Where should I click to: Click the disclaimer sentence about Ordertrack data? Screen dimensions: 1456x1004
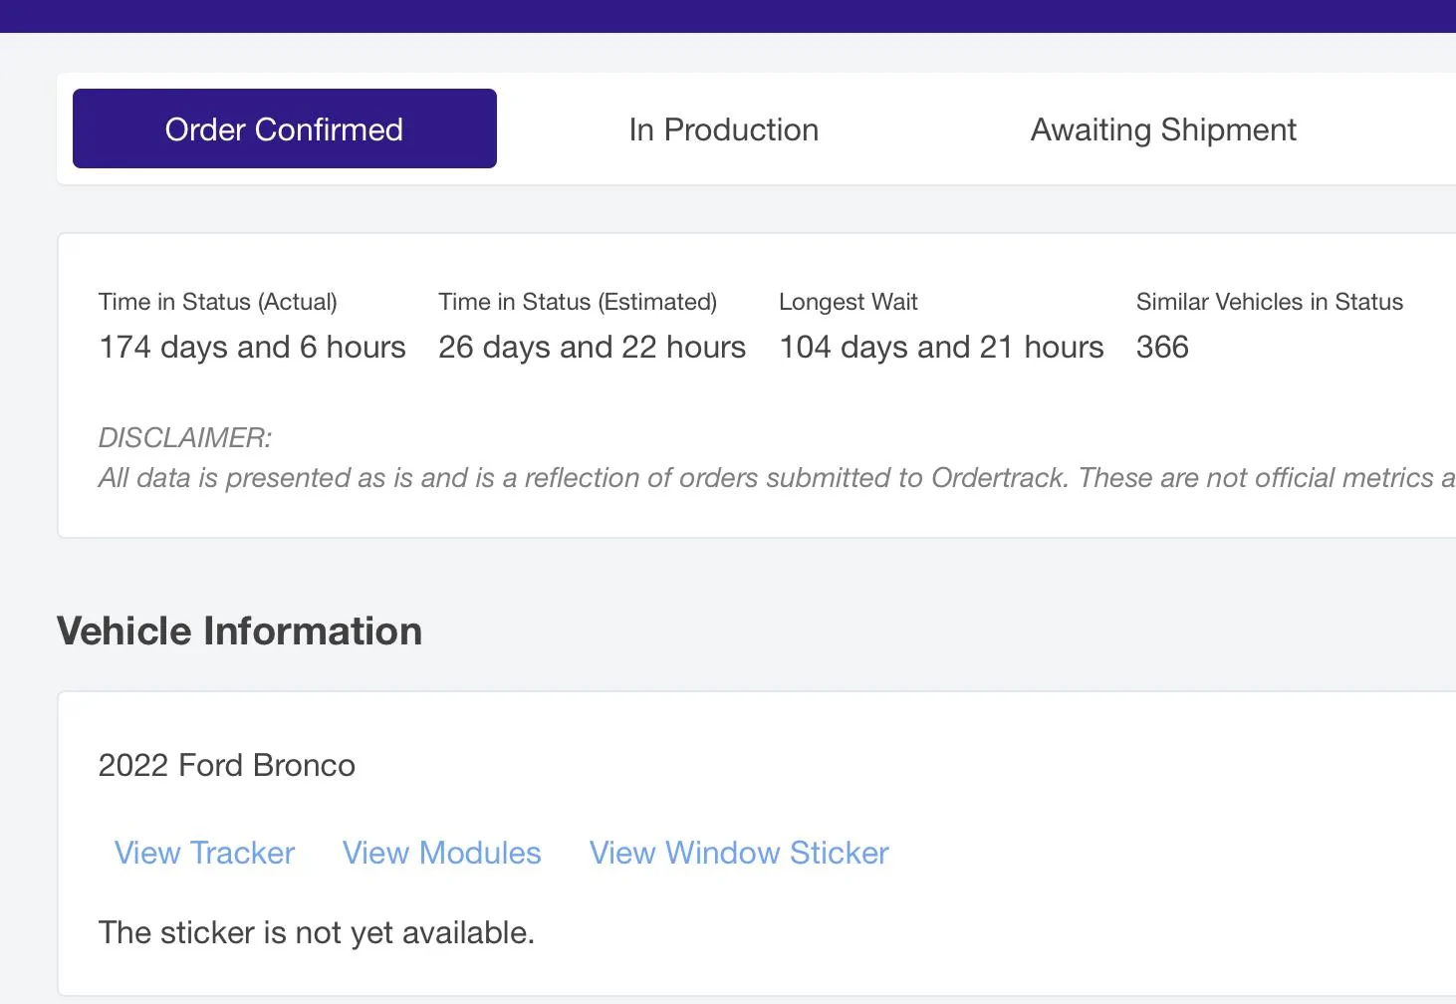click(777, 478)
